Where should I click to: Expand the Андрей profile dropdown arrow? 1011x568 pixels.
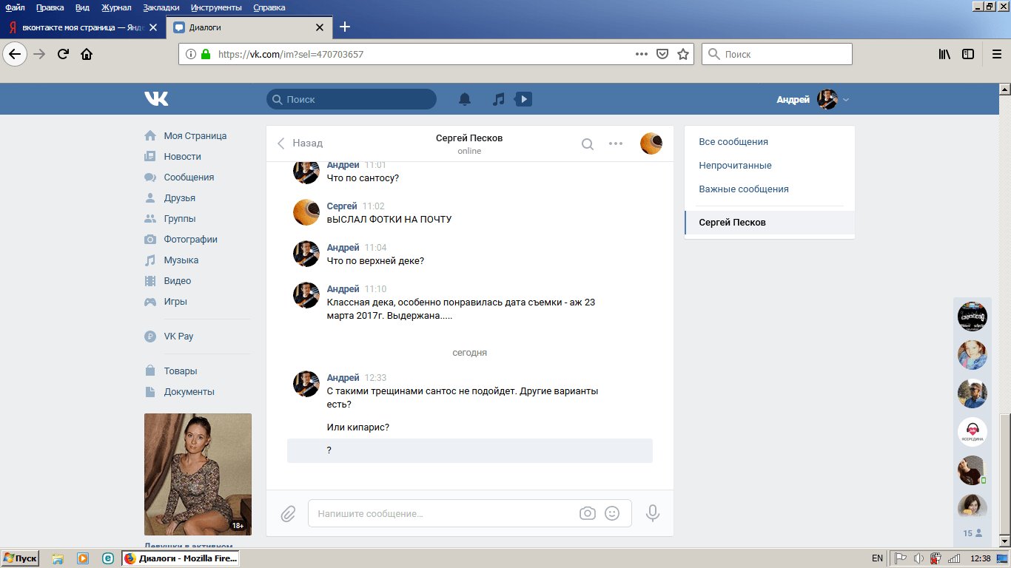(x=846, y=100)
